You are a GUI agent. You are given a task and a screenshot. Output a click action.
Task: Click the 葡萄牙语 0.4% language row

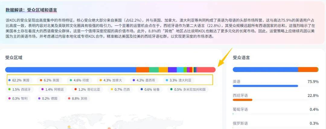(x=275, y=110)
